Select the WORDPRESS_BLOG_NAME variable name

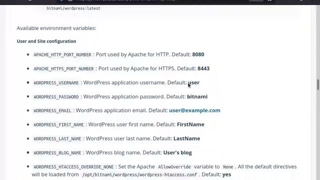click(57, 153)
